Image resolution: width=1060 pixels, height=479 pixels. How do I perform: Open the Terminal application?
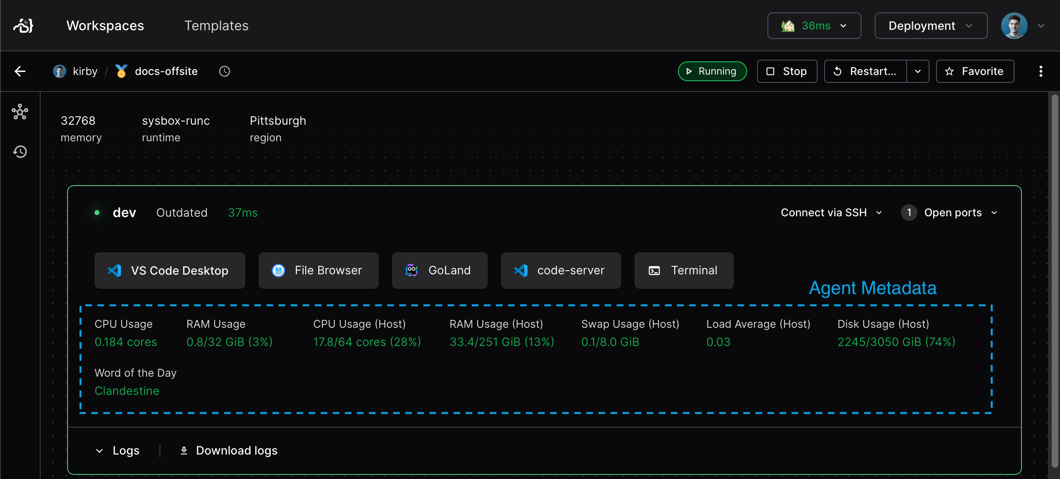[x=683, y=270]
